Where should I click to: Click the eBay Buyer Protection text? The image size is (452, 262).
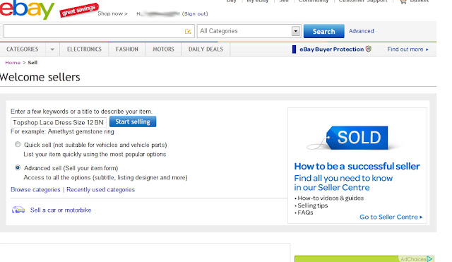click(x=331, y=49)
